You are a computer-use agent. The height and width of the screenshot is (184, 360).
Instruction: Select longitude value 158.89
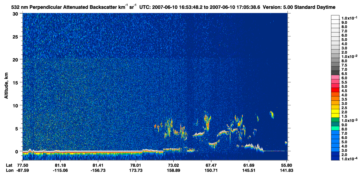click(173, 170)
